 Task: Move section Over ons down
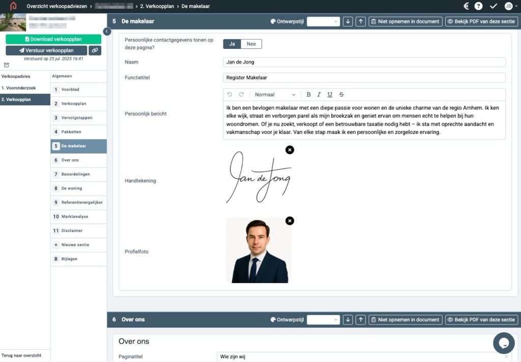coord(348,320)
